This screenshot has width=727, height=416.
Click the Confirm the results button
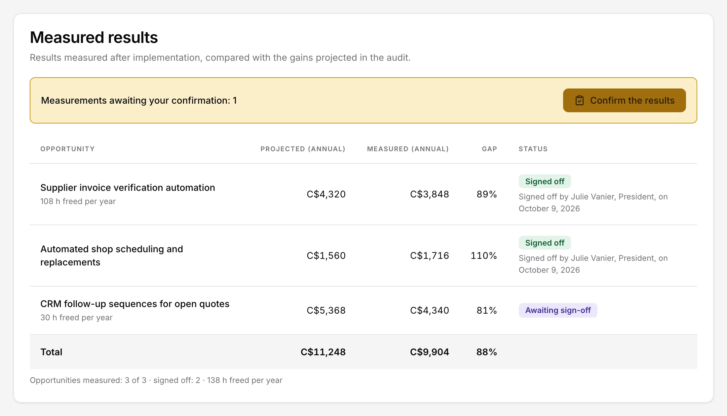click(x=624, y=100)
